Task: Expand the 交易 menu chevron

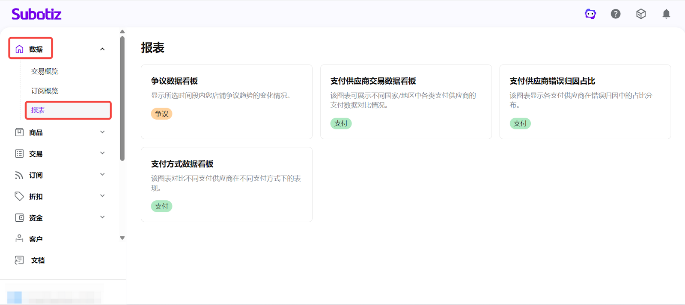Action: [102, 153]
